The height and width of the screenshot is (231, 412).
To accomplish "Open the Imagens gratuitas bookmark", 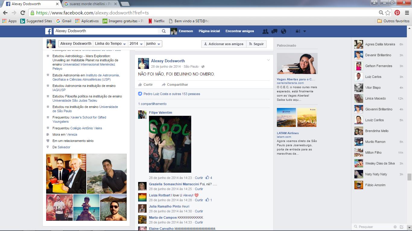I will pyautogui.click(x=123, y=21).
